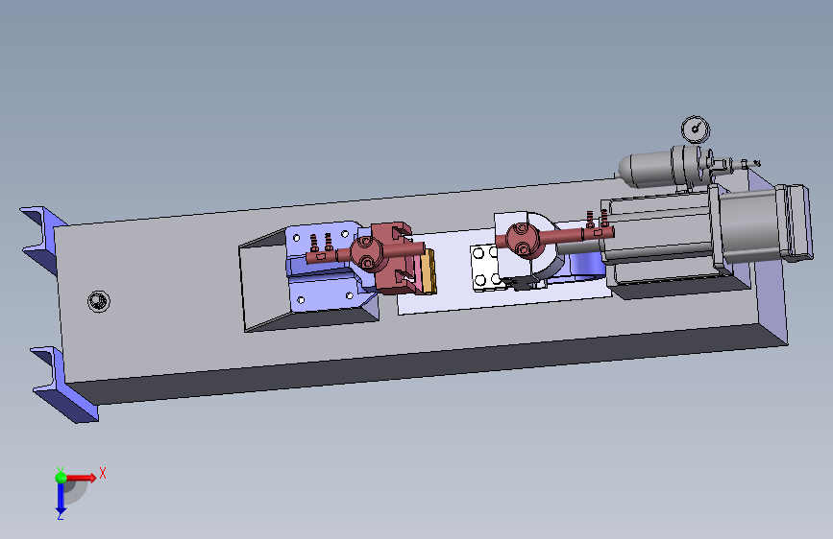
Task: Click the round pressure gauge dial
Action: pyautogui.click(x=696, y=129)
